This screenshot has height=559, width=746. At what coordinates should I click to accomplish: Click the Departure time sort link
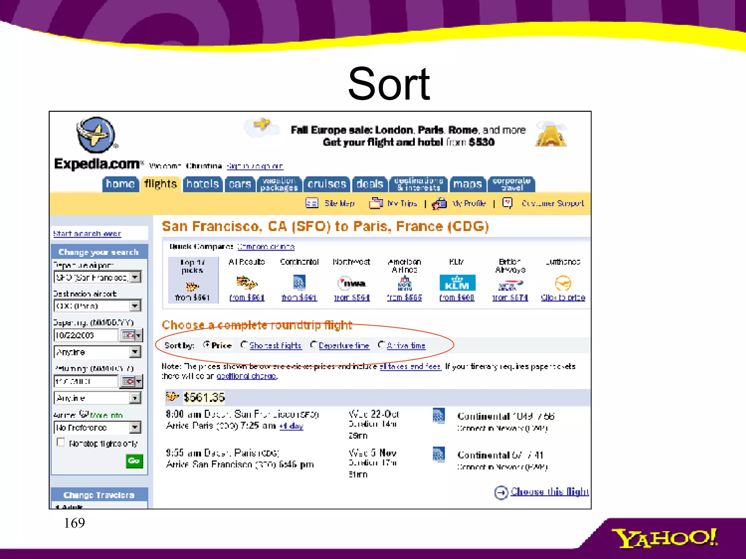[344, 345]
